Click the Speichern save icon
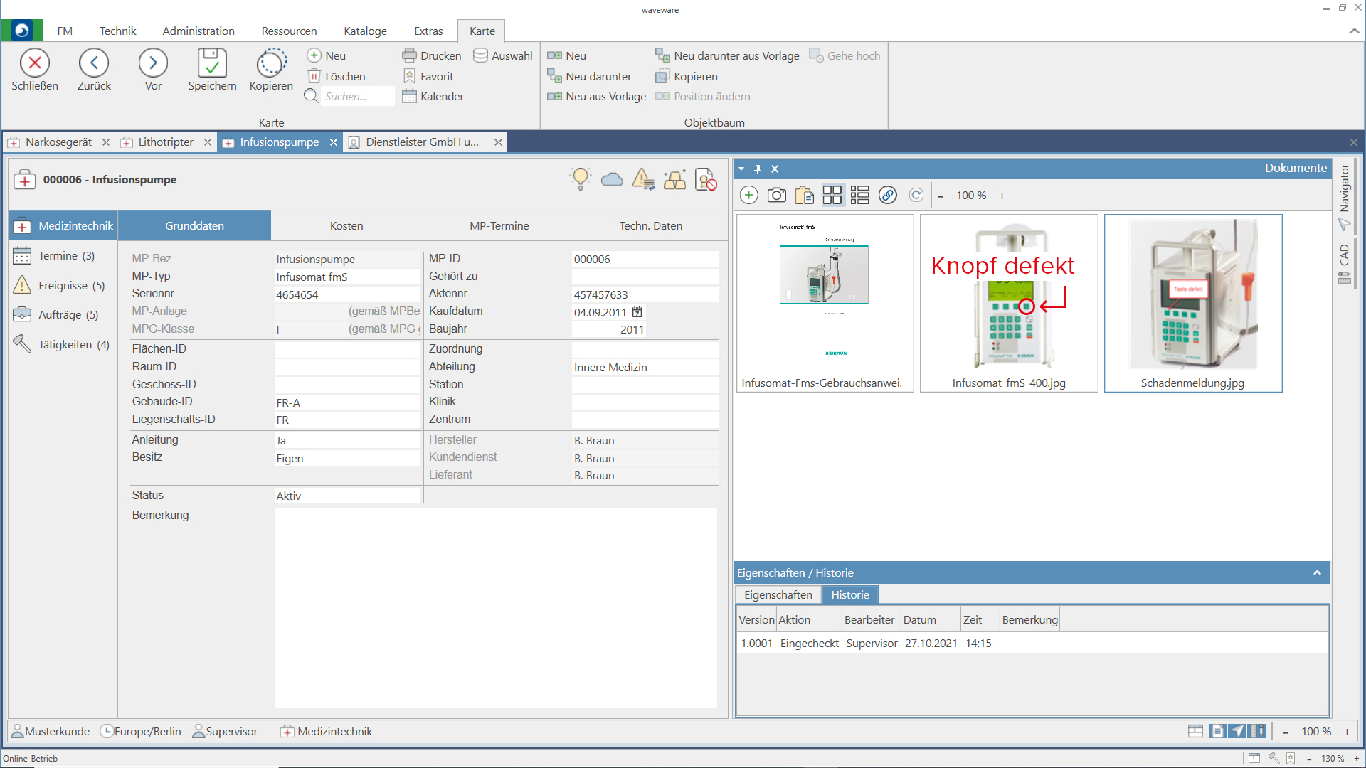This screenshot has width=1366, height=768. [x=212, y=63]
